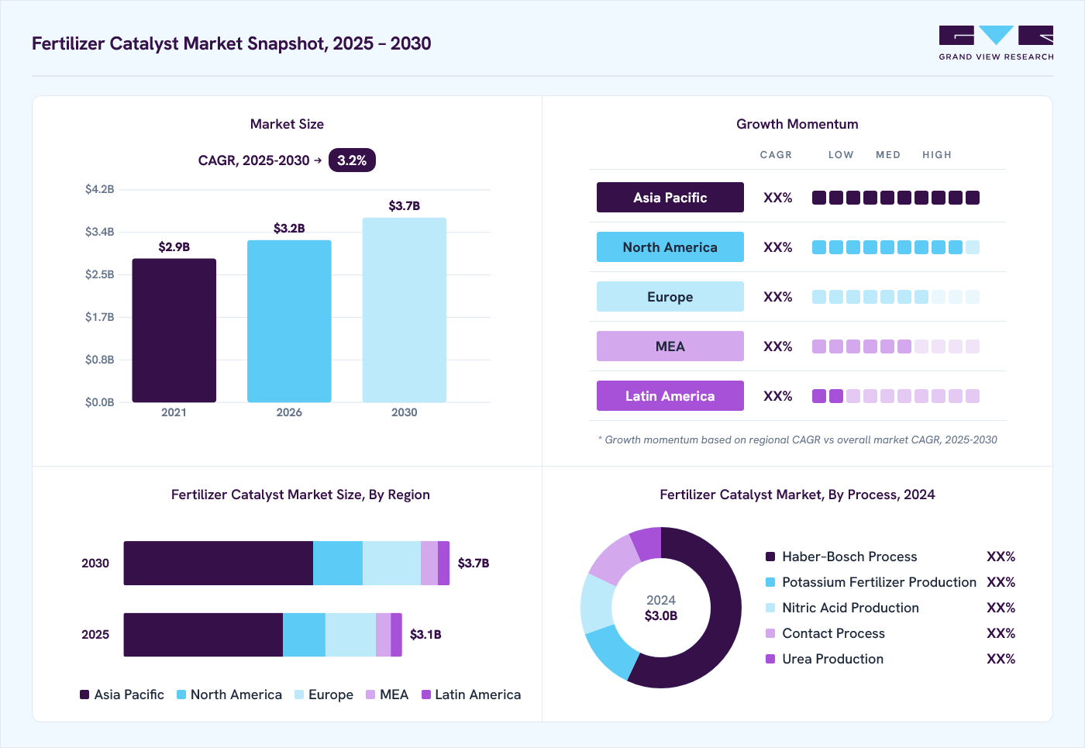Click the HIGH column header

coord(937,155)
